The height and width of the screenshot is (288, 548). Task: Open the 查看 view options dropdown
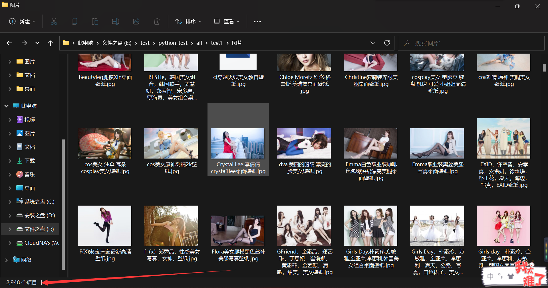point(226,21)
